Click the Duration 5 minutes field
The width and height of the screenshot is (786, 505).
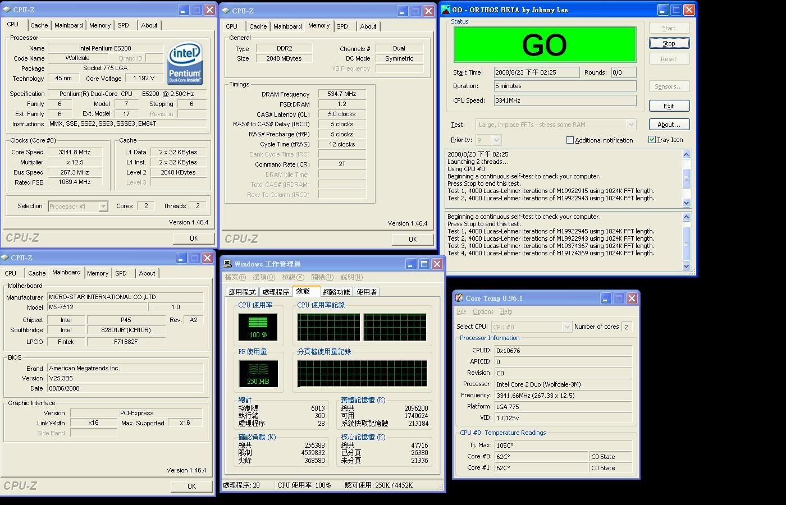(x=565, y=86)
